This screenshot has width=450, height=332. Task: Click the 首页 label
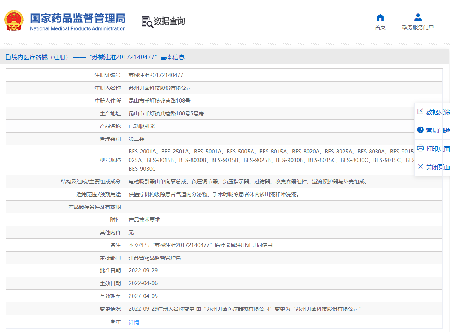pyautogui.click(x=380, y=27)
